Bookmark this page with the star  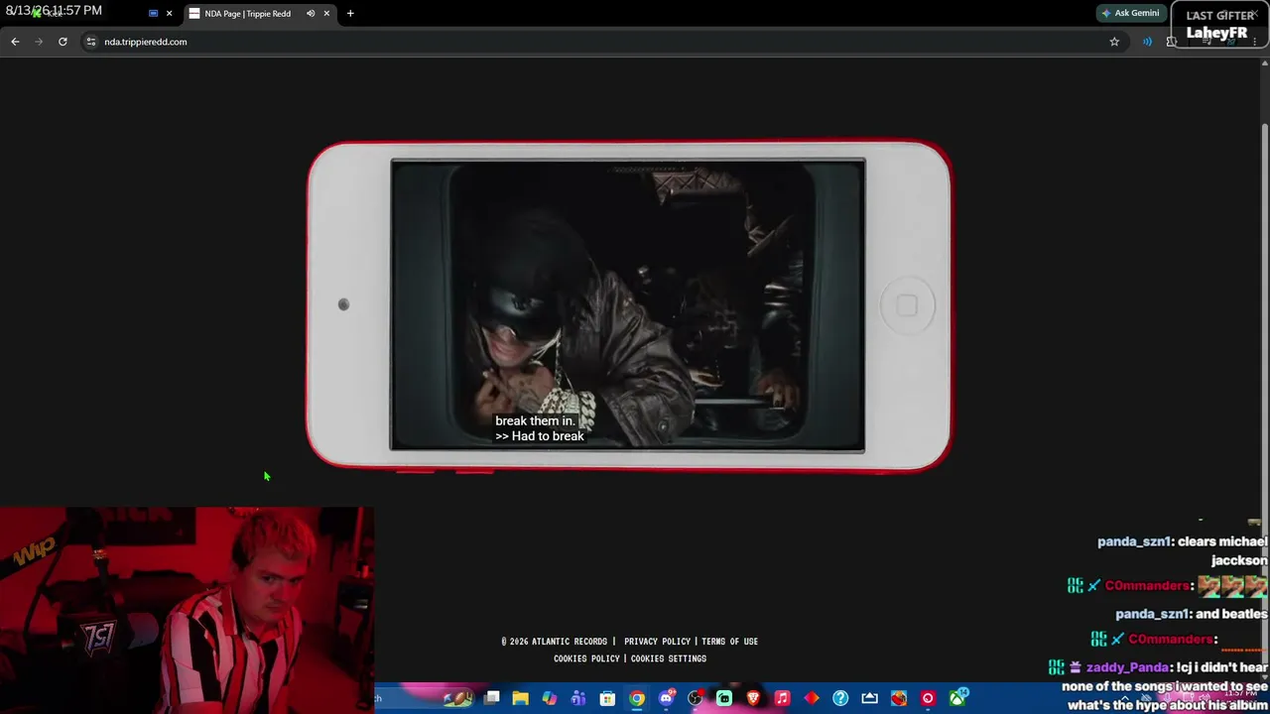(x=1114, y=42)
